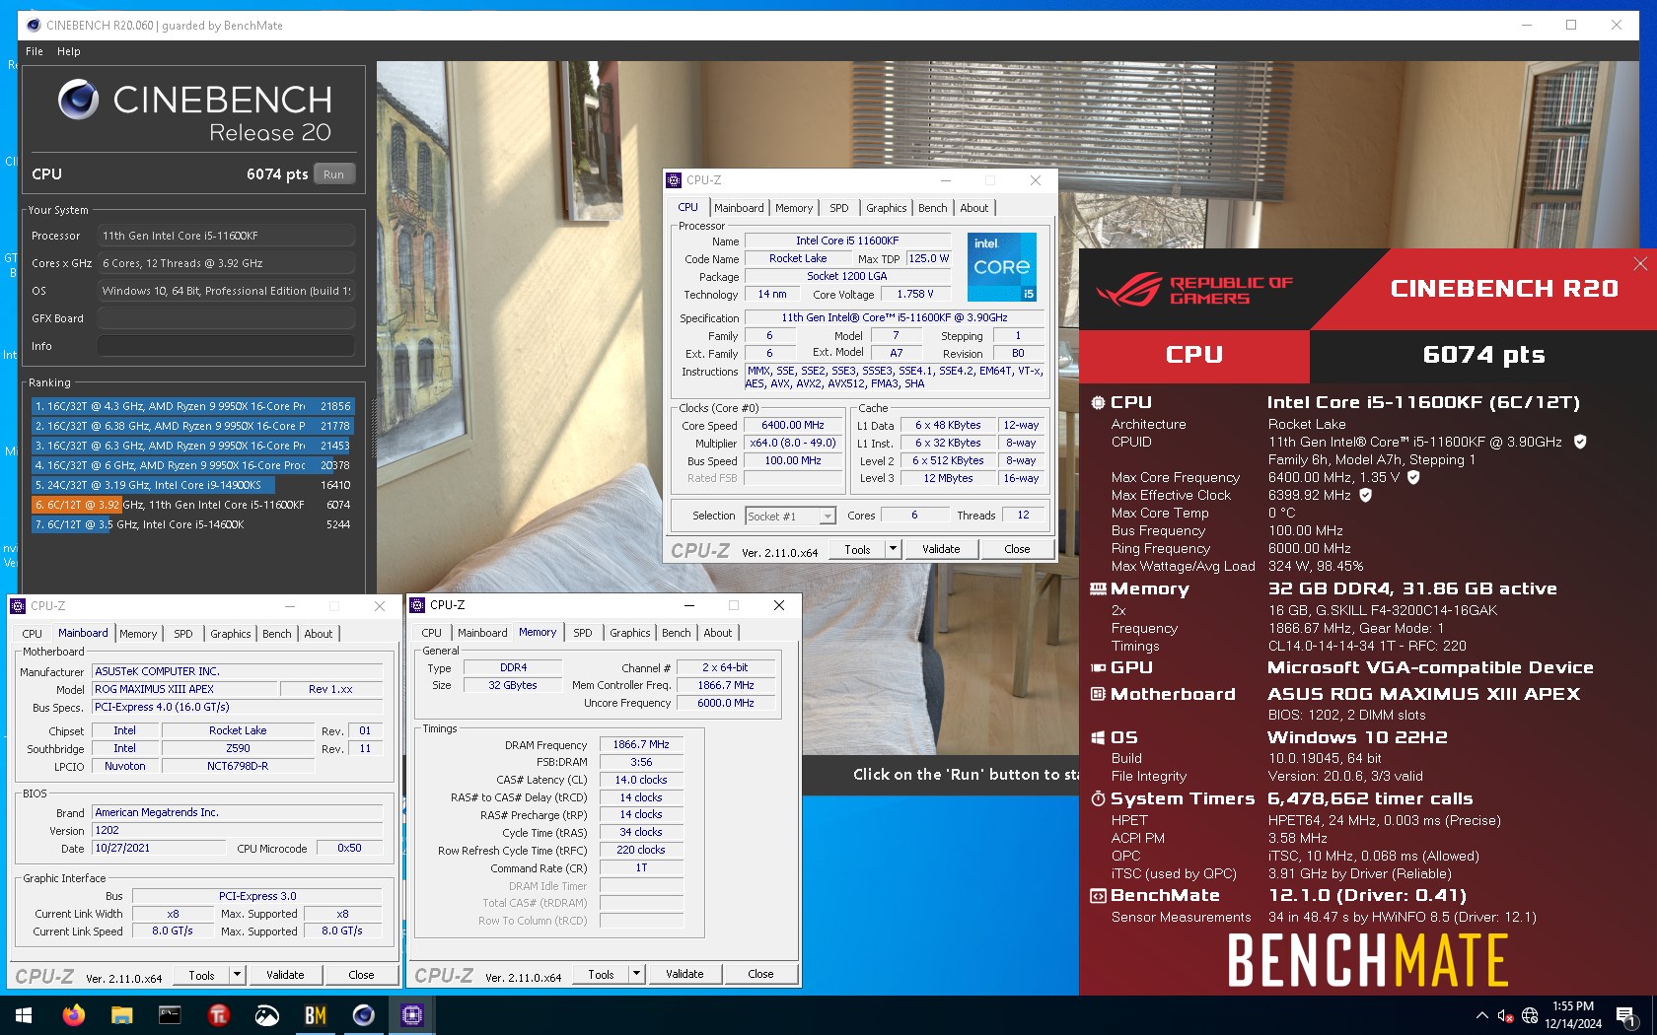Select ranking row 1 scoring 21856

(192, 406)
